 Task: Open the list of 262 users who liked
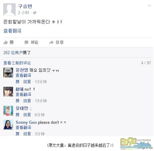[17, 53]
